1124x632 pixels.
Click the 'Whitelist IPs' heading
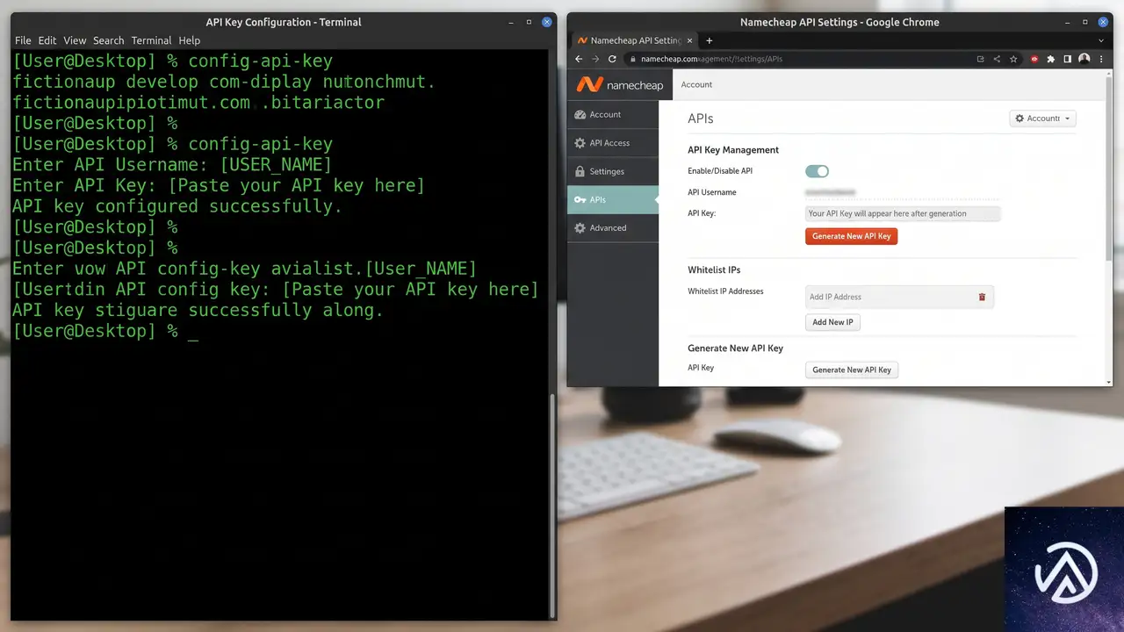point(714,269)
